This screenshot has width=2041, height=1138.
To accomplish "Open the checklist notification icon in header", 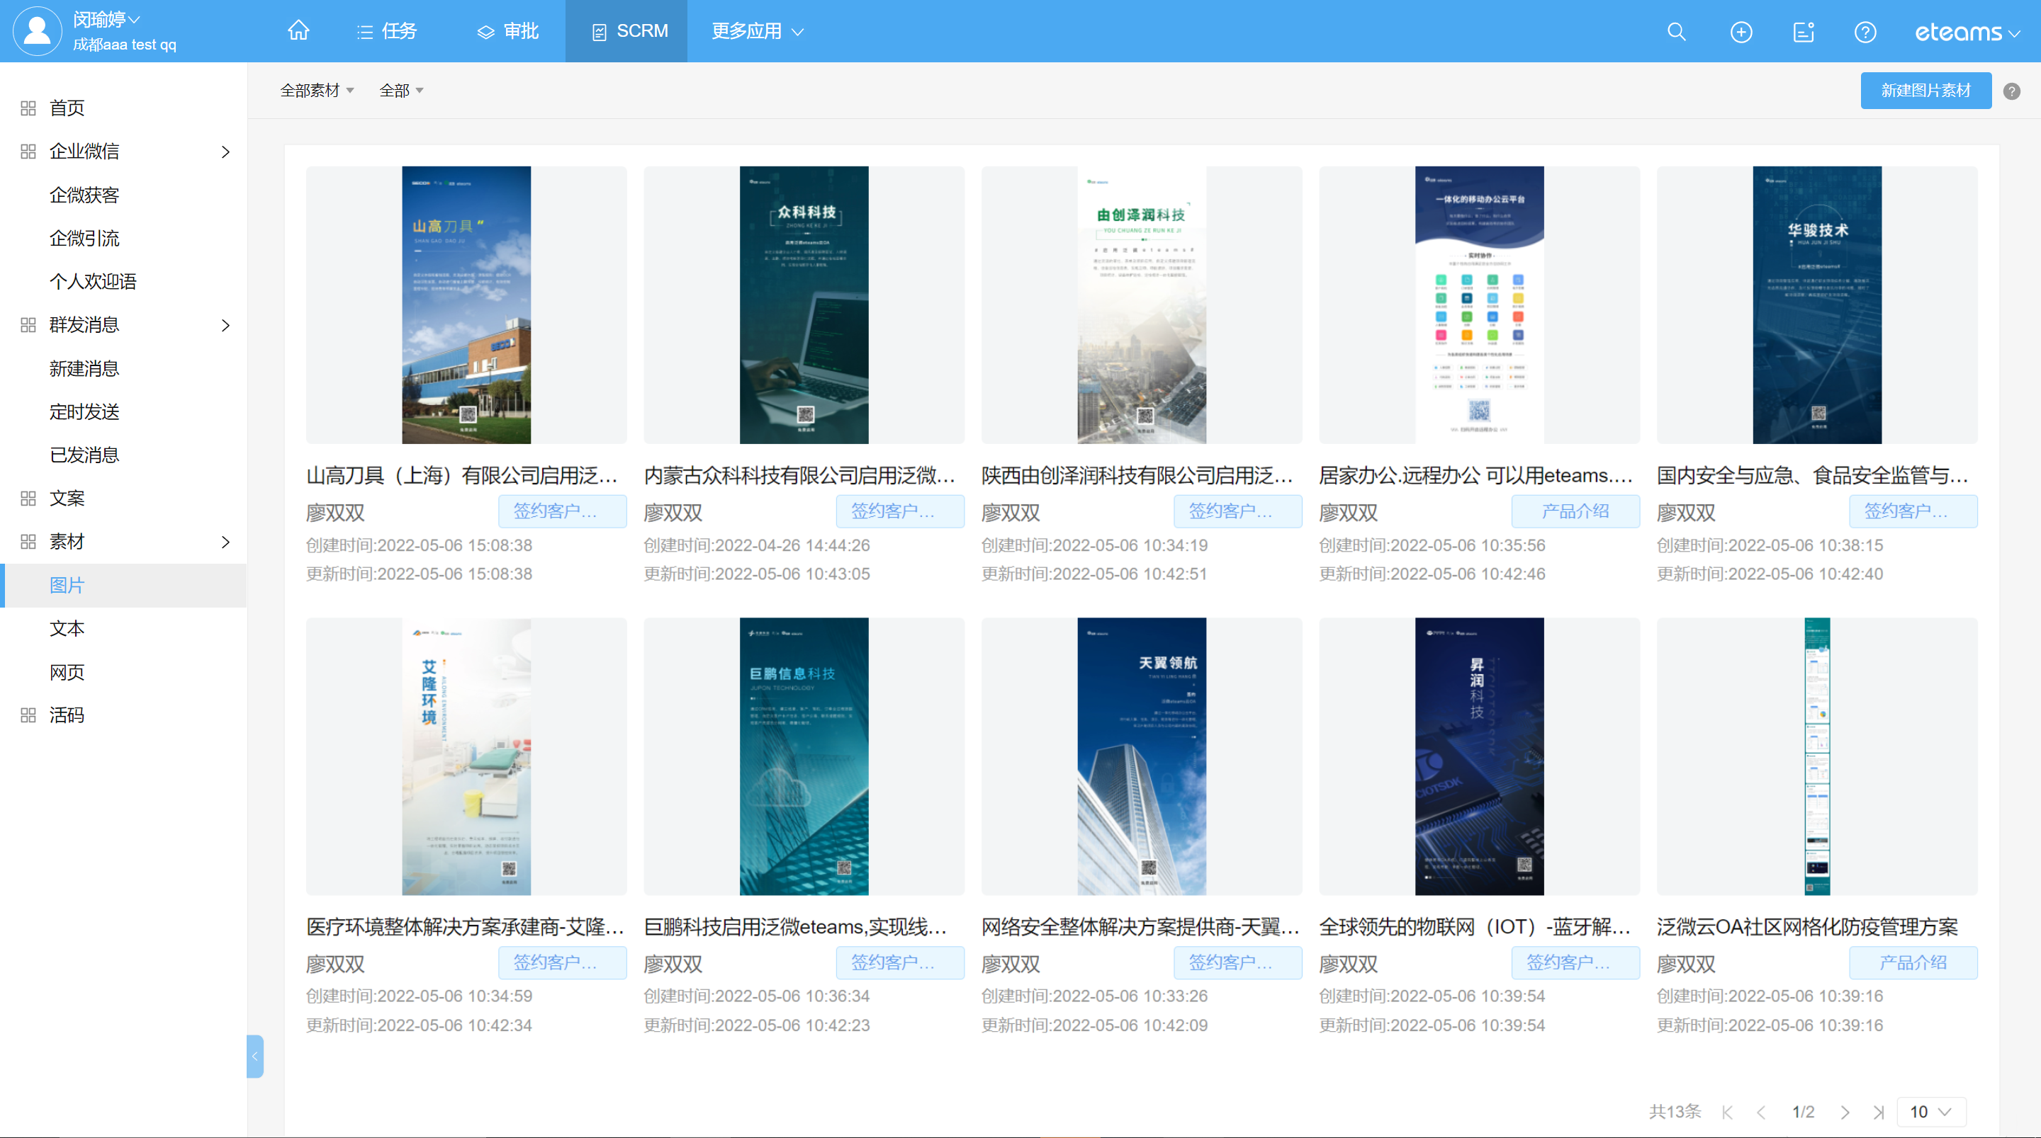I will pyautogui.click(x=1804, y=32).
